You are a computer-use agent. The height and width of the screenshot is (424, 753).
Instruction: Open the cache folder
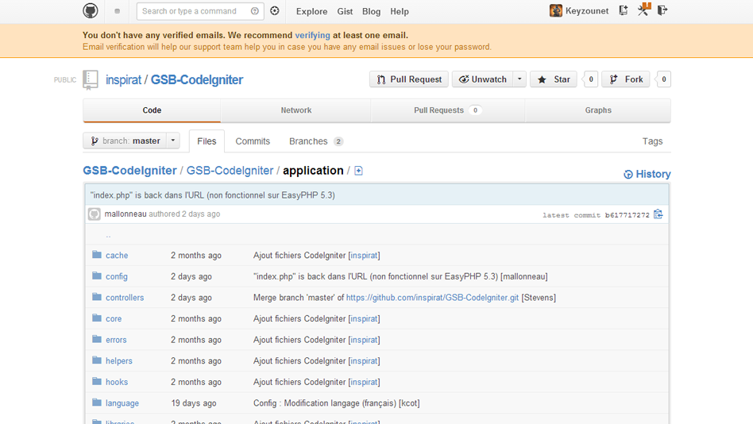[117, 255]
